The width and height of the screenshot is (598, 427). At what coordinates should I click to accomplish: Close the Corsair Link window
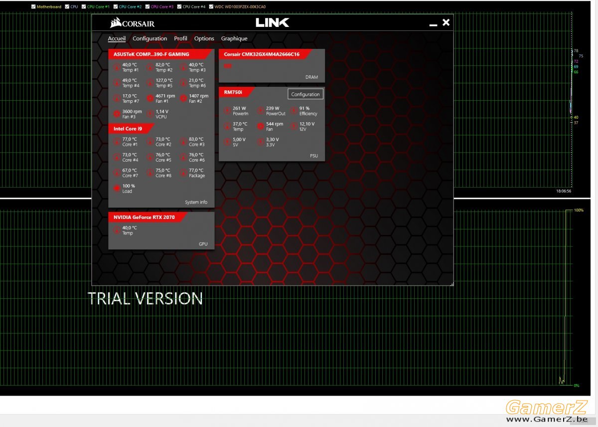tap(446, 22)
